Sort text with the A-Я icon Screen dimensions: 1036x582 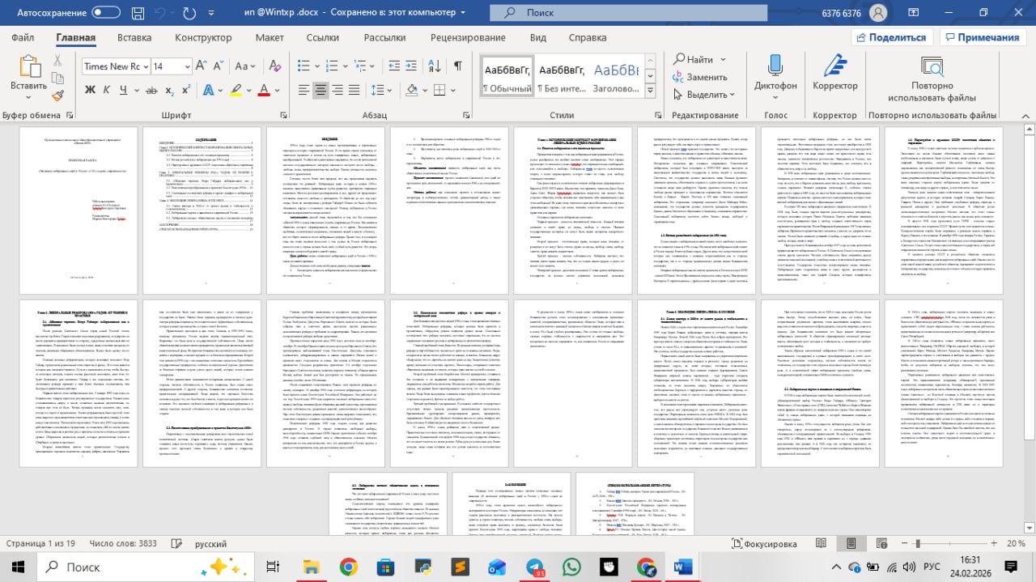coord(435,66)
